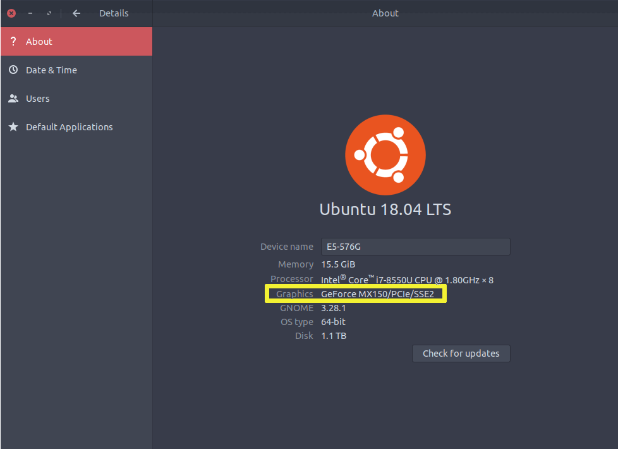The image size is (618, 449).
Task: Click the About title in the header bar
Action: point(385,13)
